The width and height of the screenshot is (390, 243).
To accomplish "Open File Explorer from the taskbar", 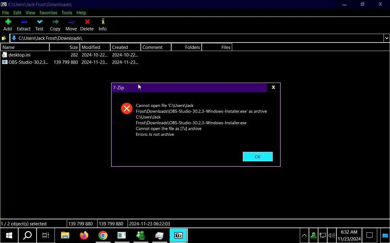I will [65, 235].
